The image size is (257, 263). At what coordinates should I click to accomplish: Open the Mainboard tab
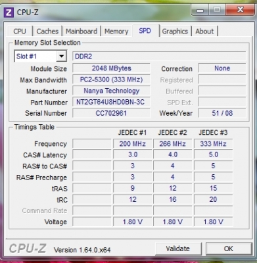pos(82,31)
